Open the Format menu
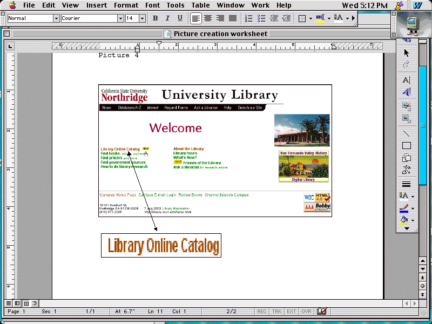Screen dimensions: 432x324 pyautogui.click(x=126, y=5)
